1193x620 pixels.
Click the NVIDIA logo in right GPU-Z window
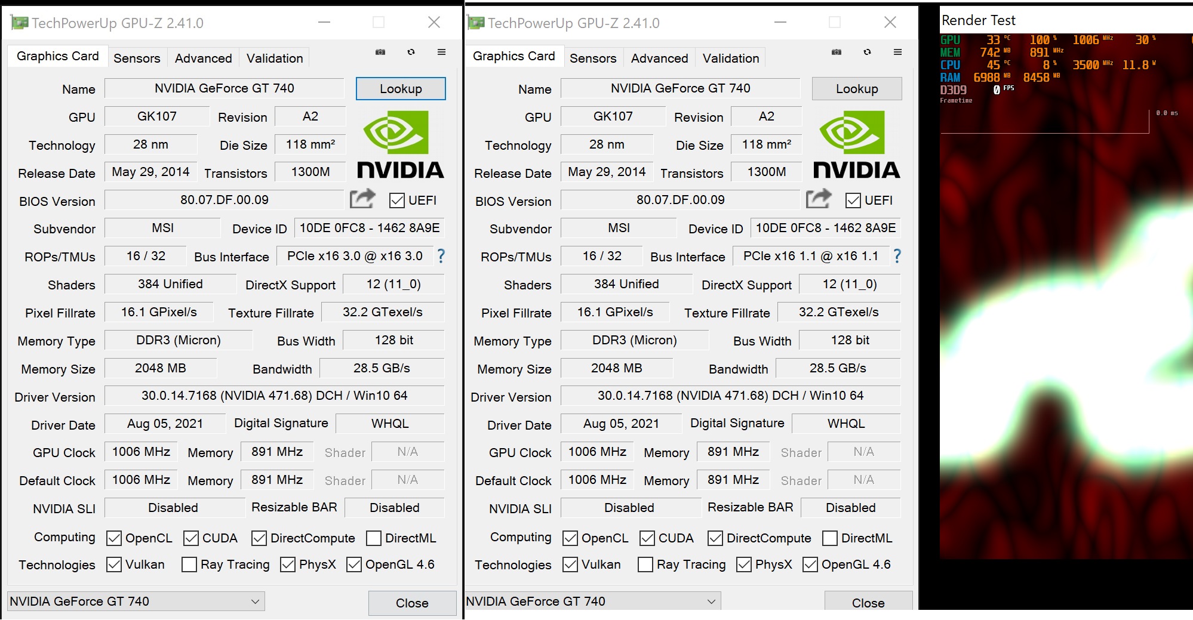coord(856,144)
